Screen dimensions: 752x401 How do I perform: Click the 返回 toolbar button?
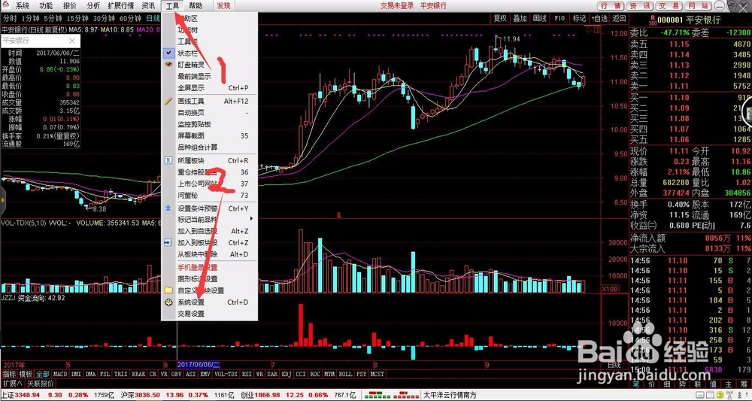pyautogui.click(x=619, y=18)
